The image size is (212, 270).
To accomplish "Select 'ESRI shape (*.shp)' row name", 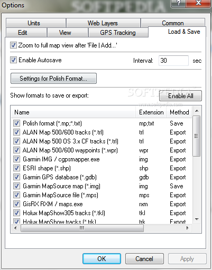I will click(x=47, y=168).
